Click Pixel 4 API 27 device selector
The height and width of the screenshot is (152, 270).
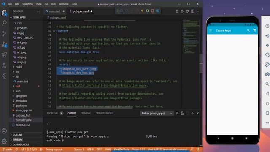point(167,149)
